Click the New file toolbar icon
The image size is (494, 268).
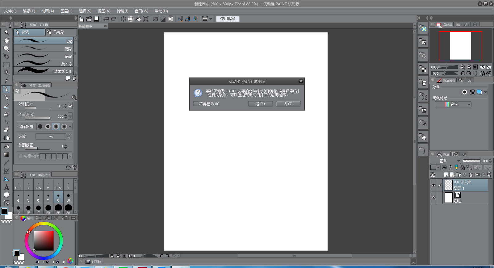coord(82,19)
